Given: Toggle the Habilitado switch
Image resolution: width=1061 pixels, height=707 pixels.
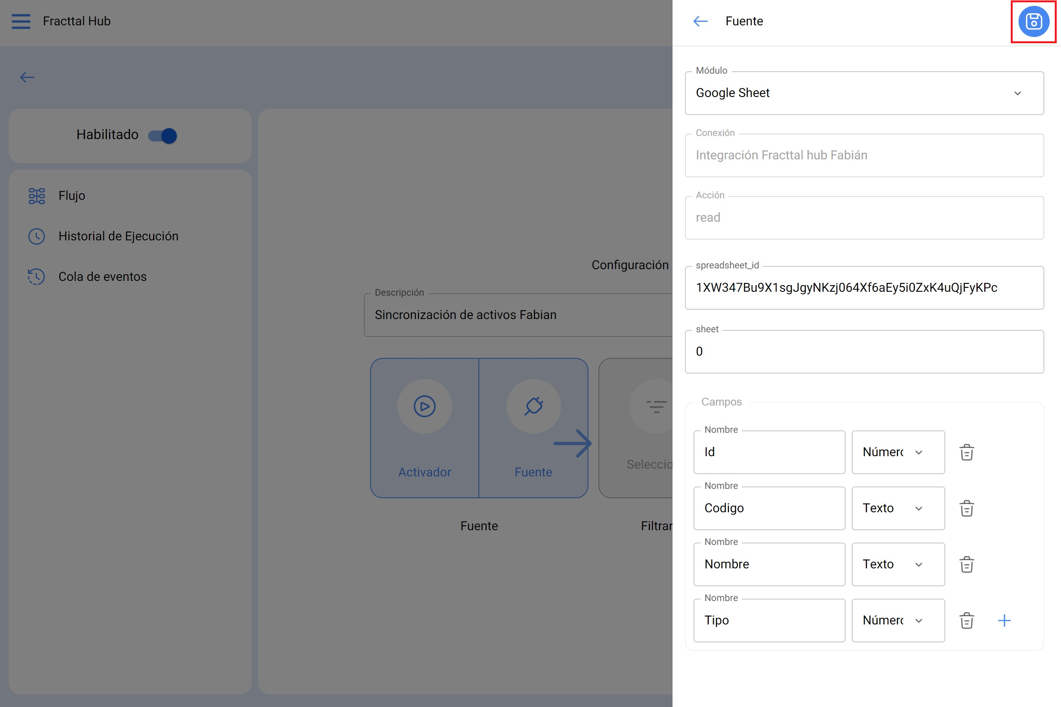Looking at the screenshot, I should point(163,135).
